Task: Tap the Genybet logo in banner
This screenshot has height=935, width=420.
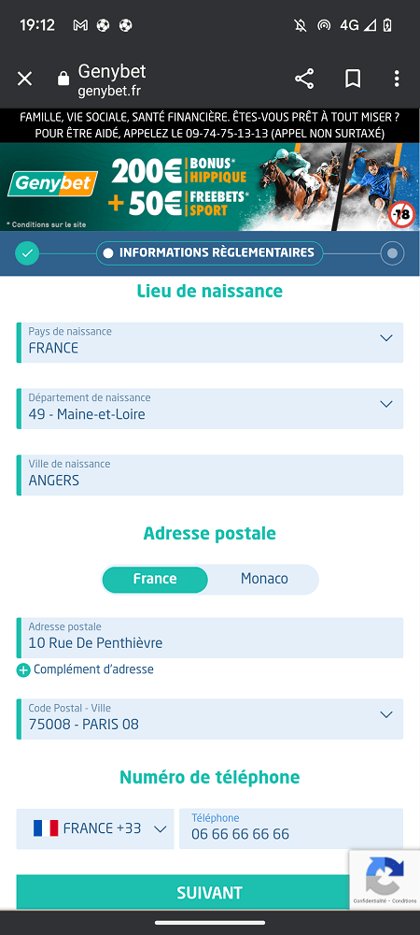Action: (52, 183)
